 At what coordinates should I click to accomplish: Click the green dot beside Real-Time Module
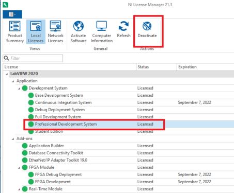click(x=25, y=189)
